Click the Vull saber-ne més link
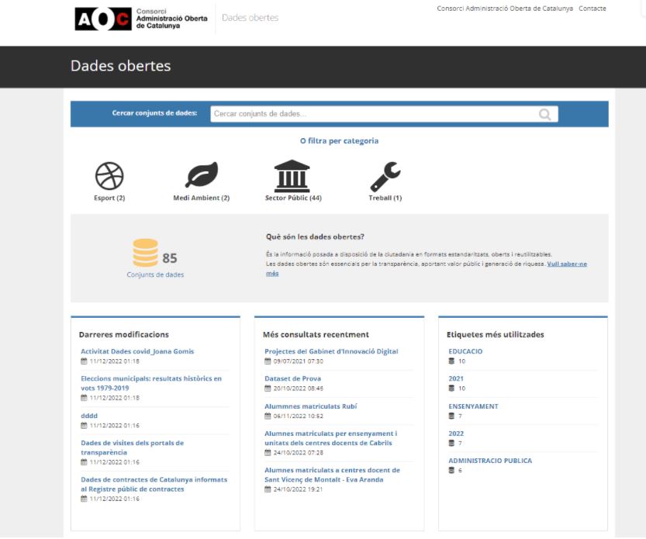Screen dimensions: 646x539 (x=566, y=264)
